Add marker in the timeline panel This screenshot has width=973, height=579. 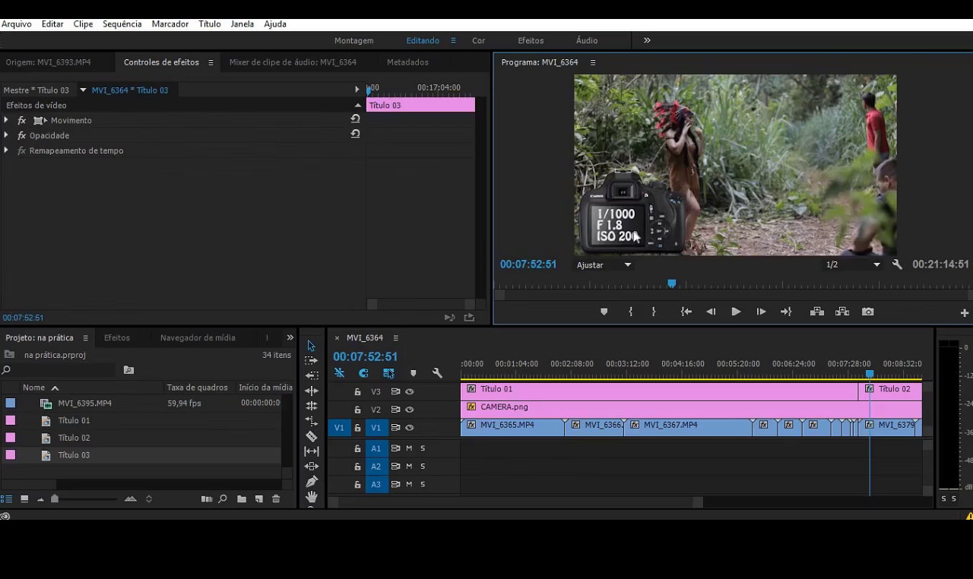413,373
